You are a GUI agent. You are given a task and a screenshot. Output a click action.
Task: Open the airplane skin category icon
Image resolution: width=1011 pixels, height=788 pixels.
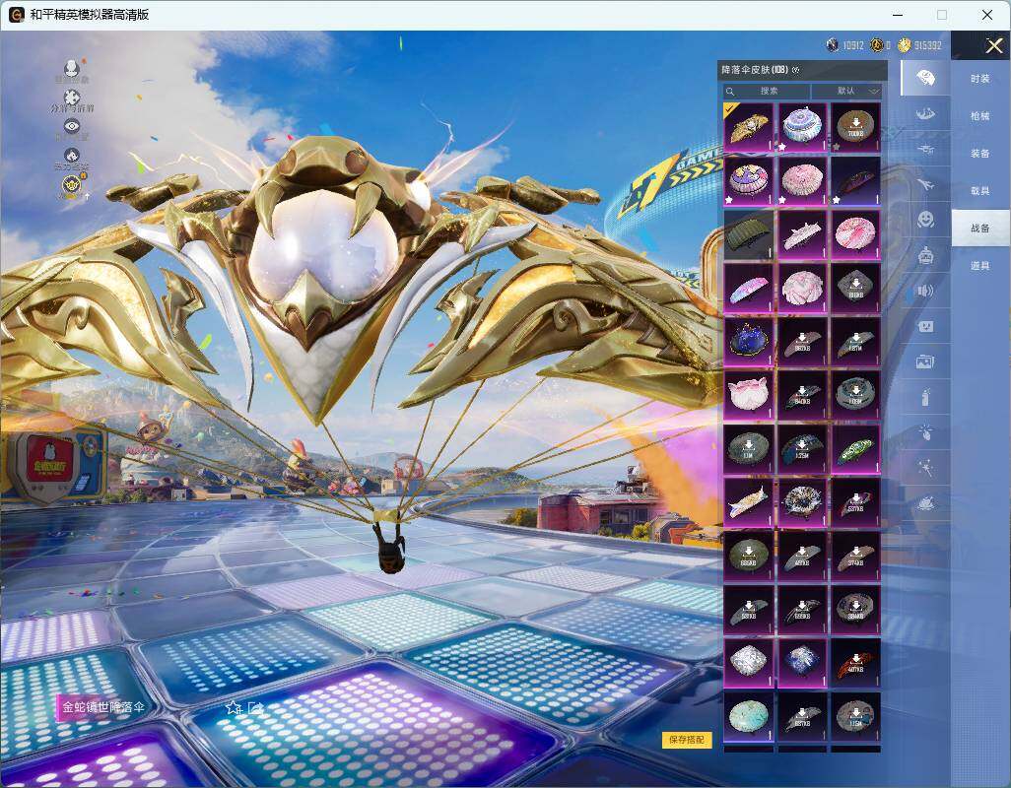pyautogui.click(x=925, y=185)
